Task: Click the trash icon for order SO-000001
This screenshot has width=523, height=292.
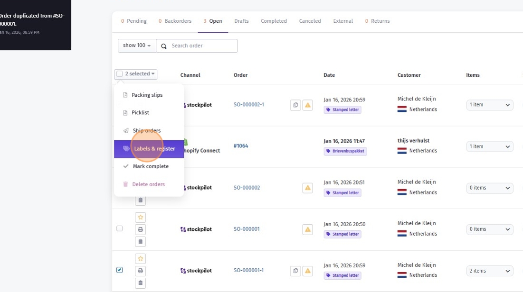Action: click(x=140, y=241)
